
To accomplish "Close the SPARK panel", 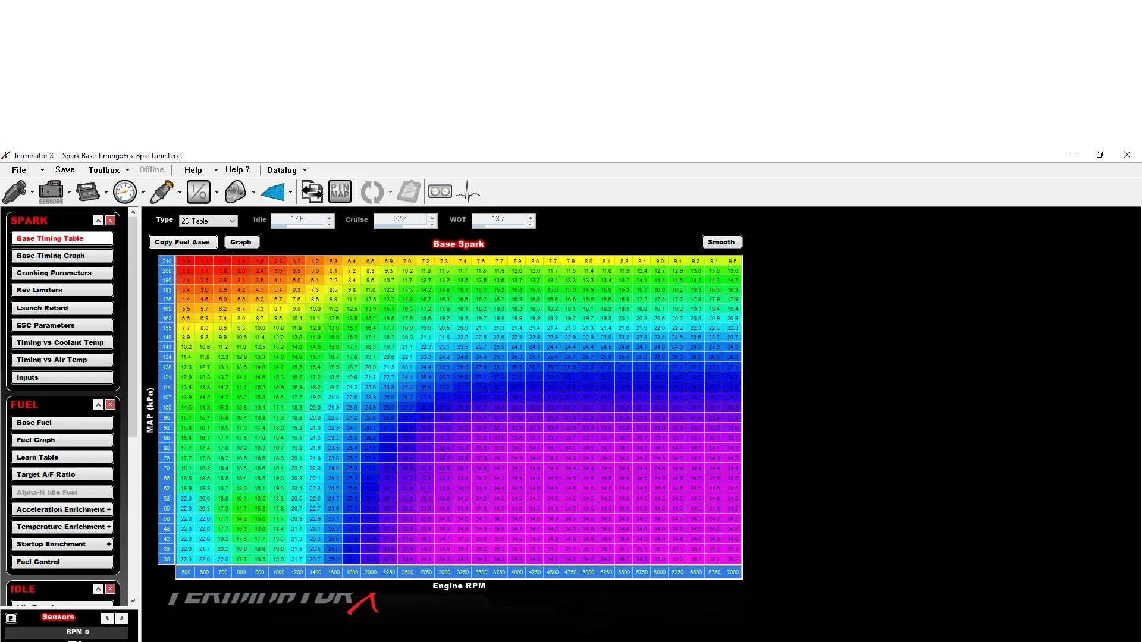I will tap(111, 221).
